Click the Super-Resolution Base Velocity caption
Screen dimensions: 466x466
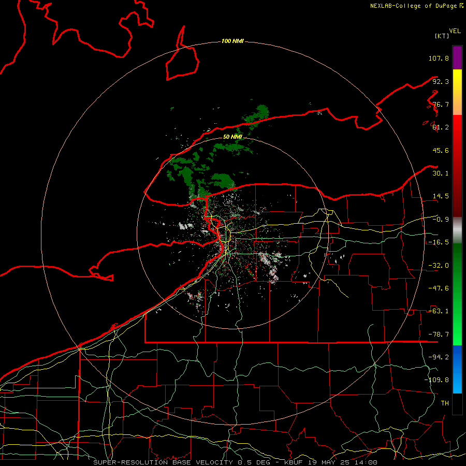[236, 462]
